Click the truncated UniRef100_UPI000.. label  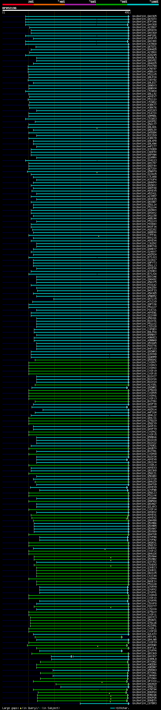146,681
